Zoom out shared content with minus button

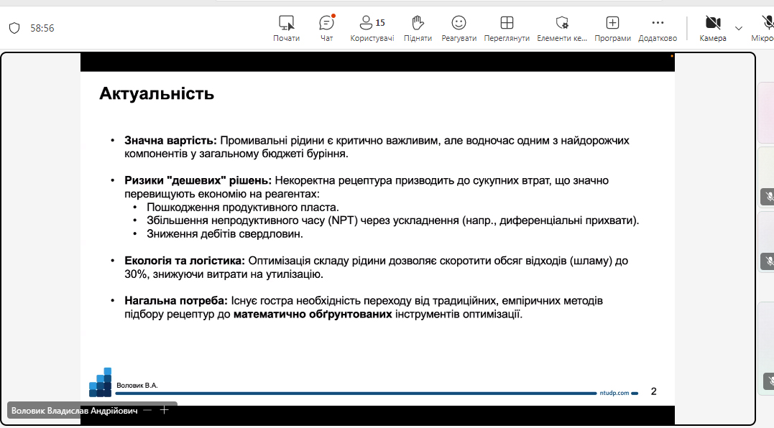147,410
